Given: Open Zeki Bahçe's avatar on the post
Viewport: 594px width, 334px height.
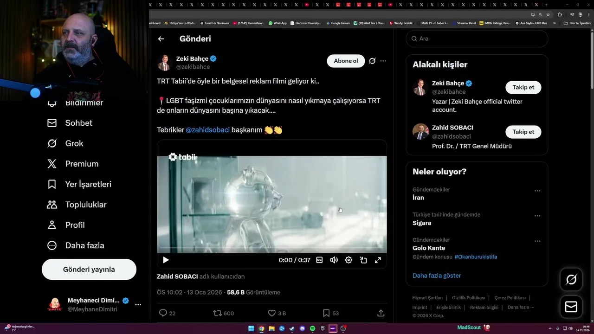Looking at the screenshot, I should click(165, 63).
